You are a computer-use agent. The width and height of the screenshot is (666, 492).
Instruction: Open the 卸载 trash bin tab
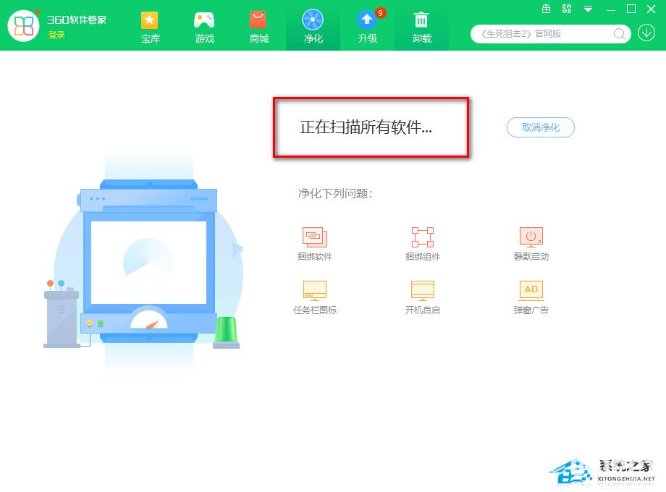click(x=421, y=26)
